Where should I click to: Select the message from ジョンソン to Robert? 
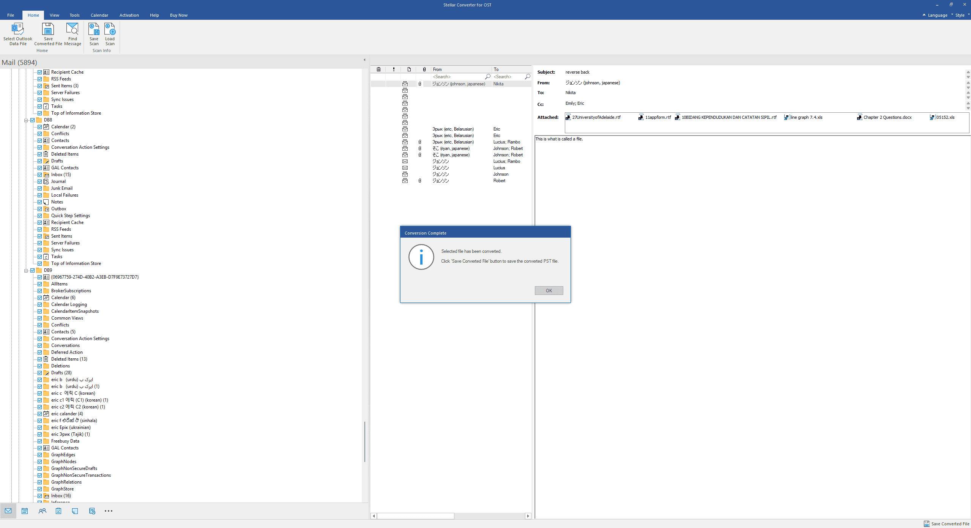pyautogui.click(x=451, y=181)
